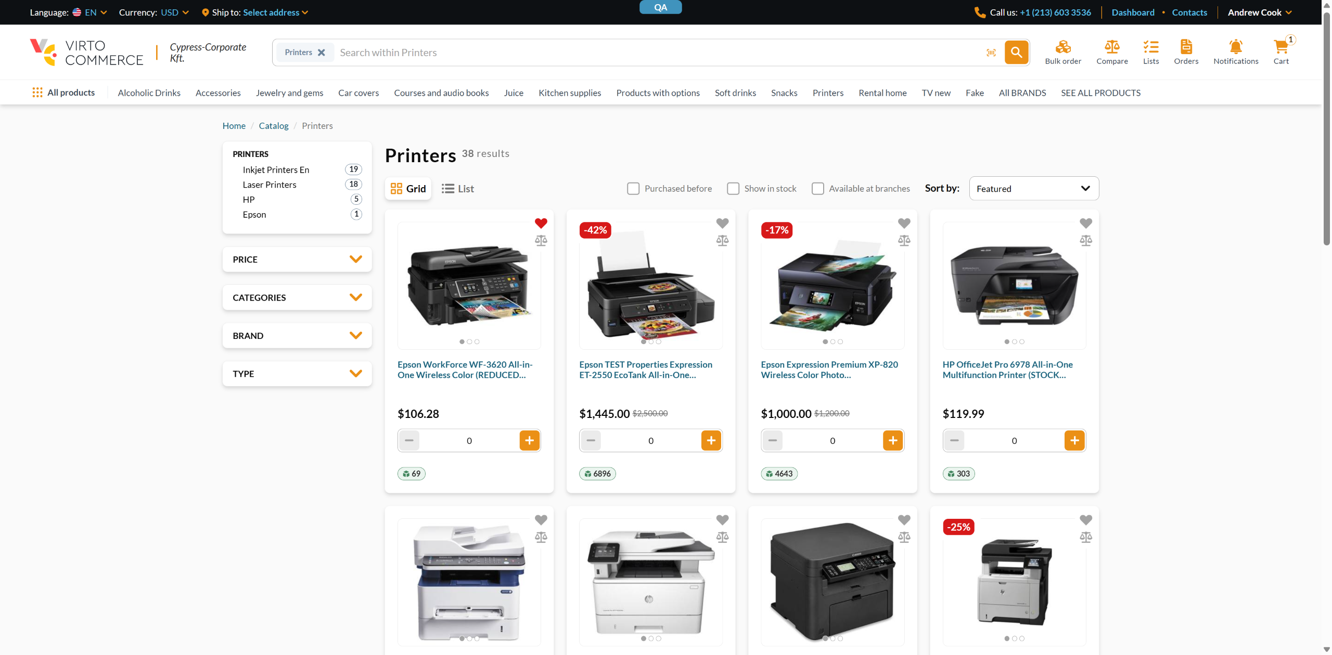Expand the BRAND filter panel
The image size is (1332, 655).
coord(297,336)
